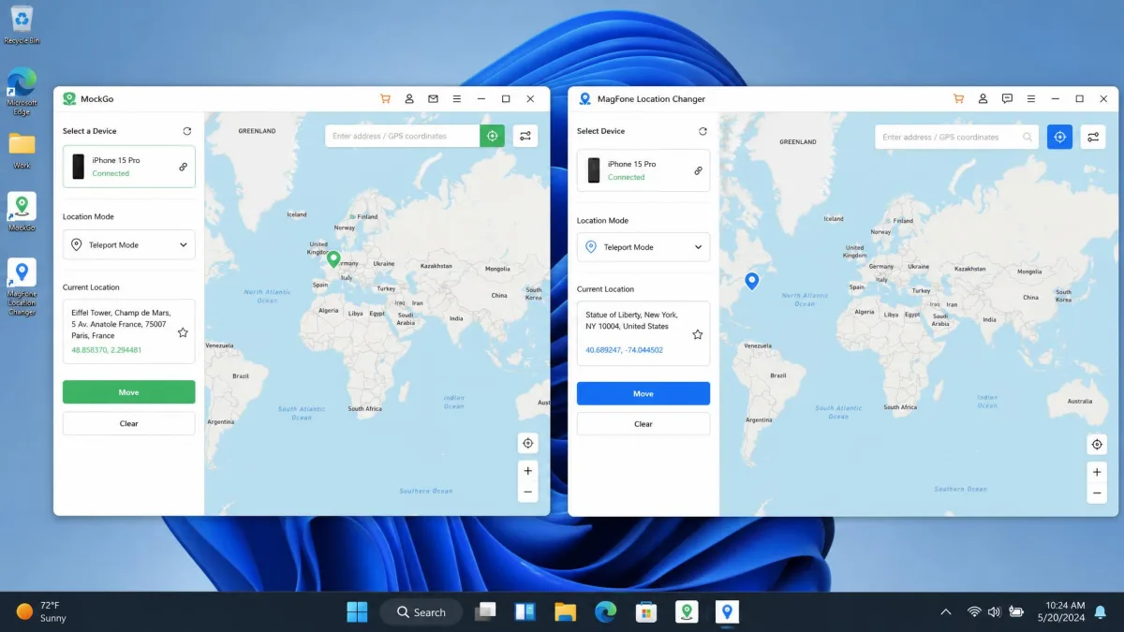1124x632 pixels.
Task: Open the account icon in MockGo title bar
Action: 409,99
